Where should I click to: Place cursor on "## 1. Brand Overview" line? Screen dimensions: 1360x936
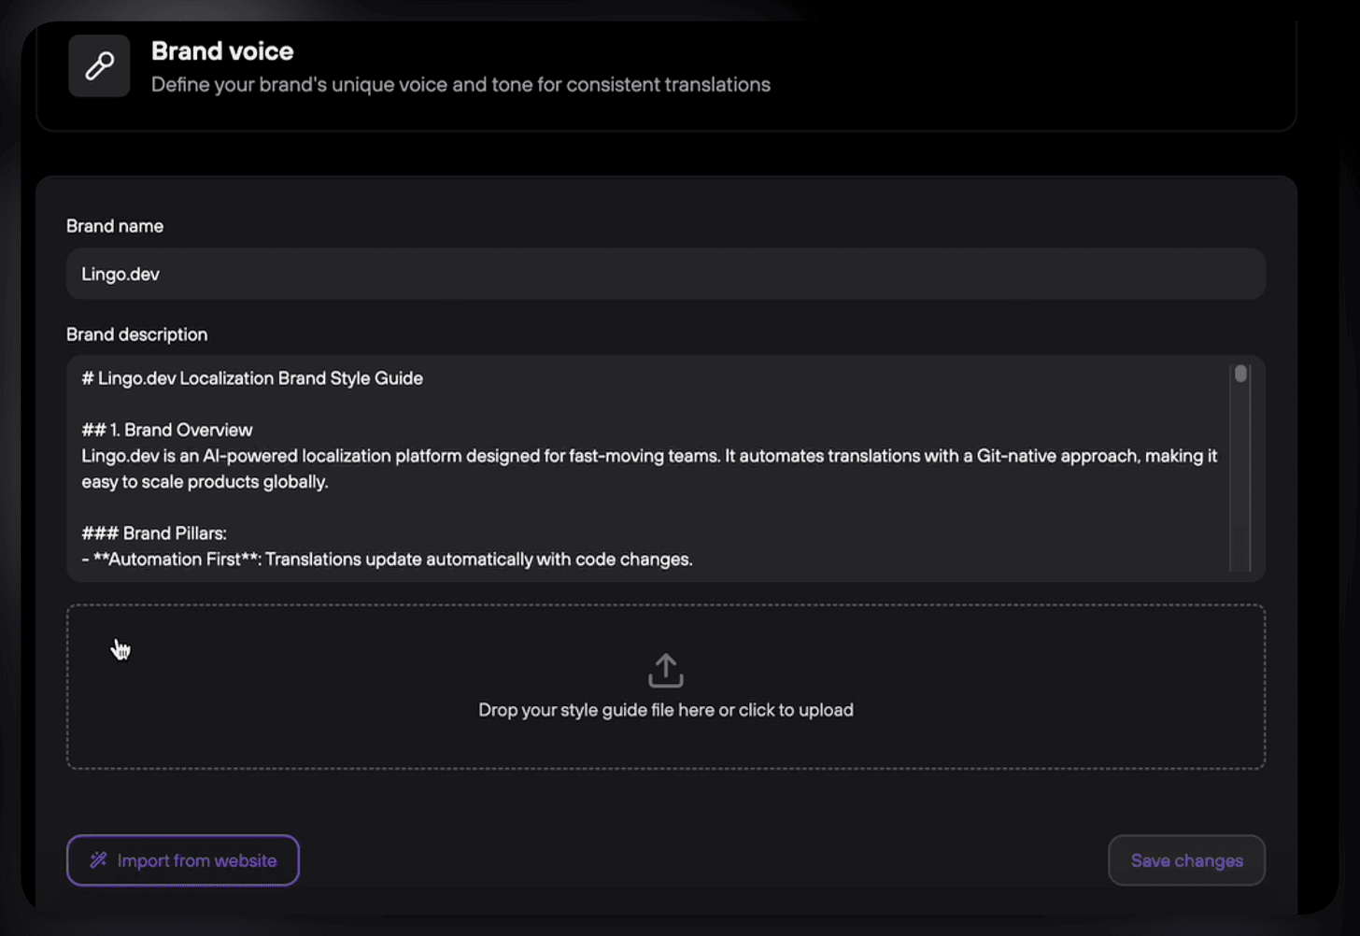tap(168, 430)
